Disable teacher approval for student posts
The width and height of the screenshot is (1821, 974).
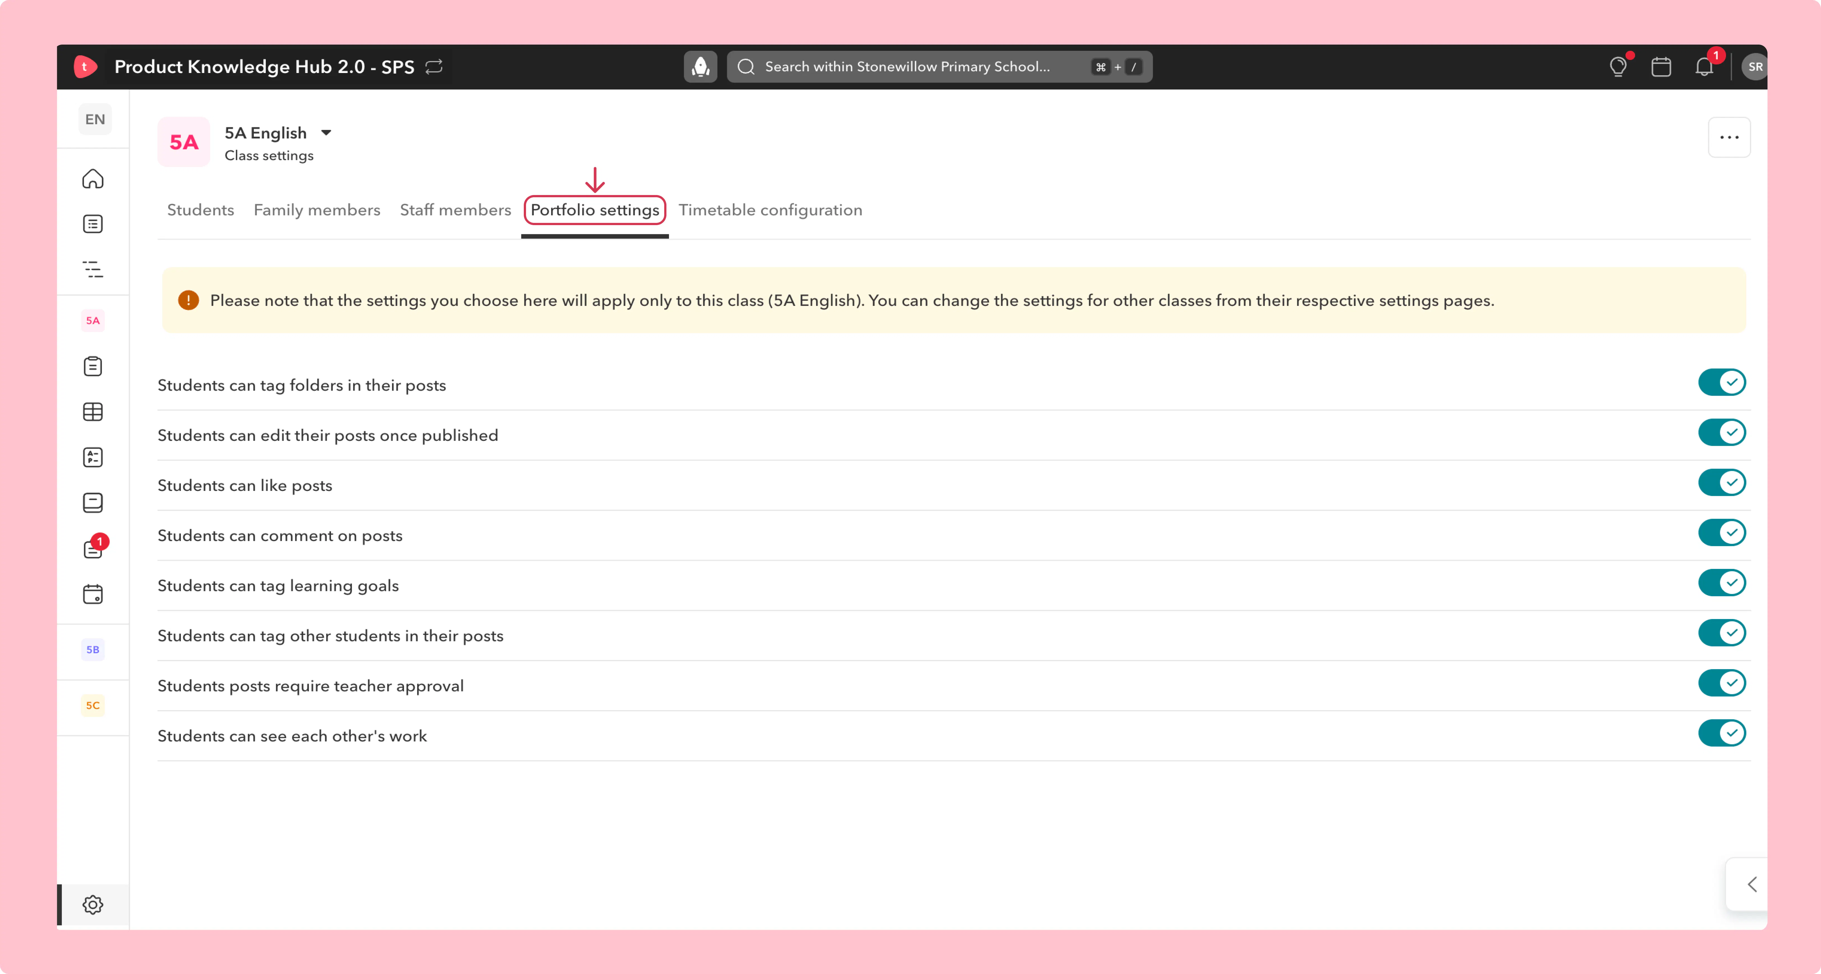pos(1722,683)
